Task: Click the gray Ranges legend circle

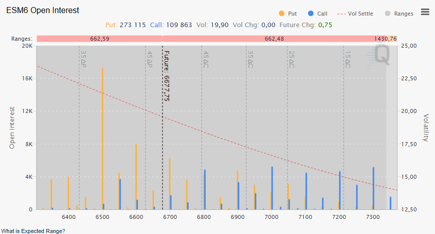Action: (x=387, y=14)
